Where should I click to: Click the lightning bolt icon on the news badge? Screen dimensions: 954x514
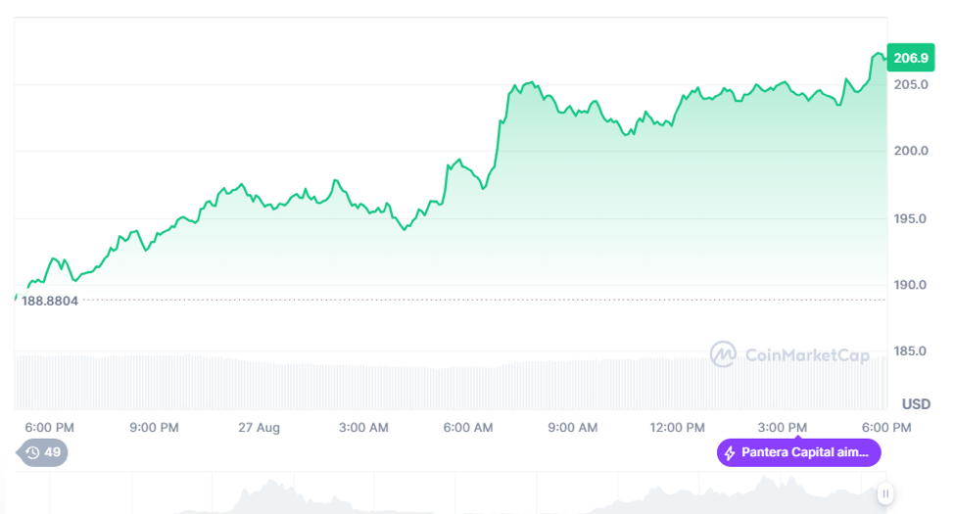click(x=729, y=452)
